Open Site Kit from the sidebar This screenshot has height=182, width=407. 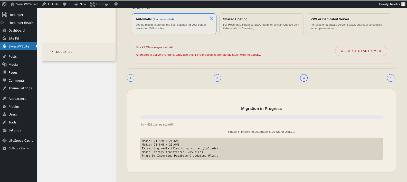(x=14, y=38)
